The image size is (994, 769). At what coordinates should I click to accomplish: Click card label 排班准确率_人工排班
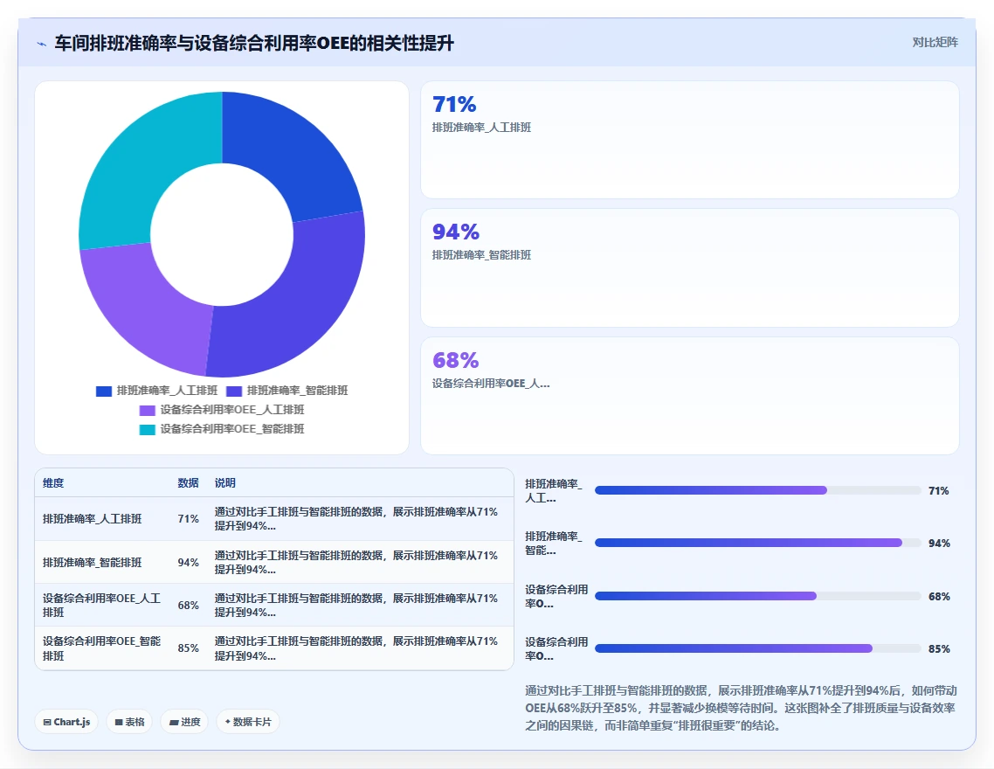point(482,128)
